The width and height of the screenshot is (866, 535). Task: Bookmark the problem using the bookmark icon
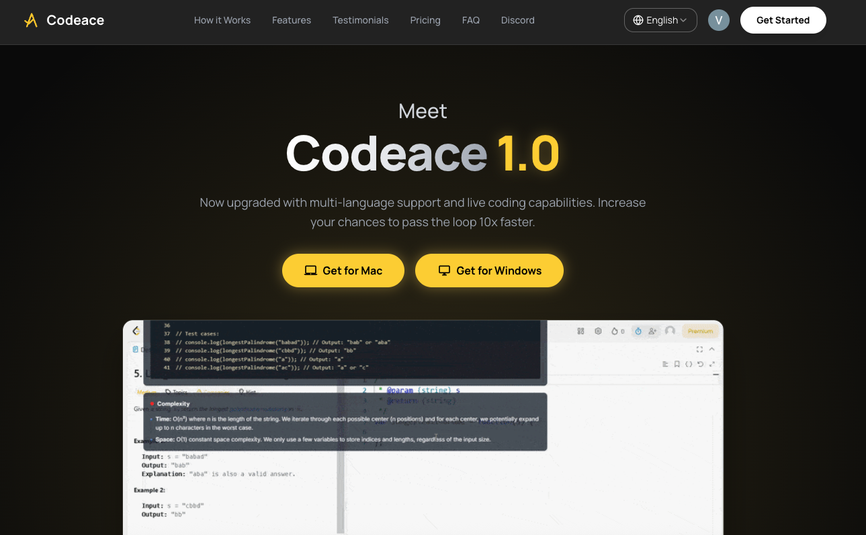click(677, 364)
